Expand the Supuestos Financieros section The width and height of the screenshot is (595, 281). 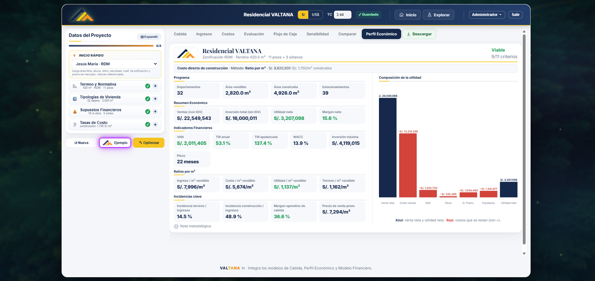pos(155,112)
